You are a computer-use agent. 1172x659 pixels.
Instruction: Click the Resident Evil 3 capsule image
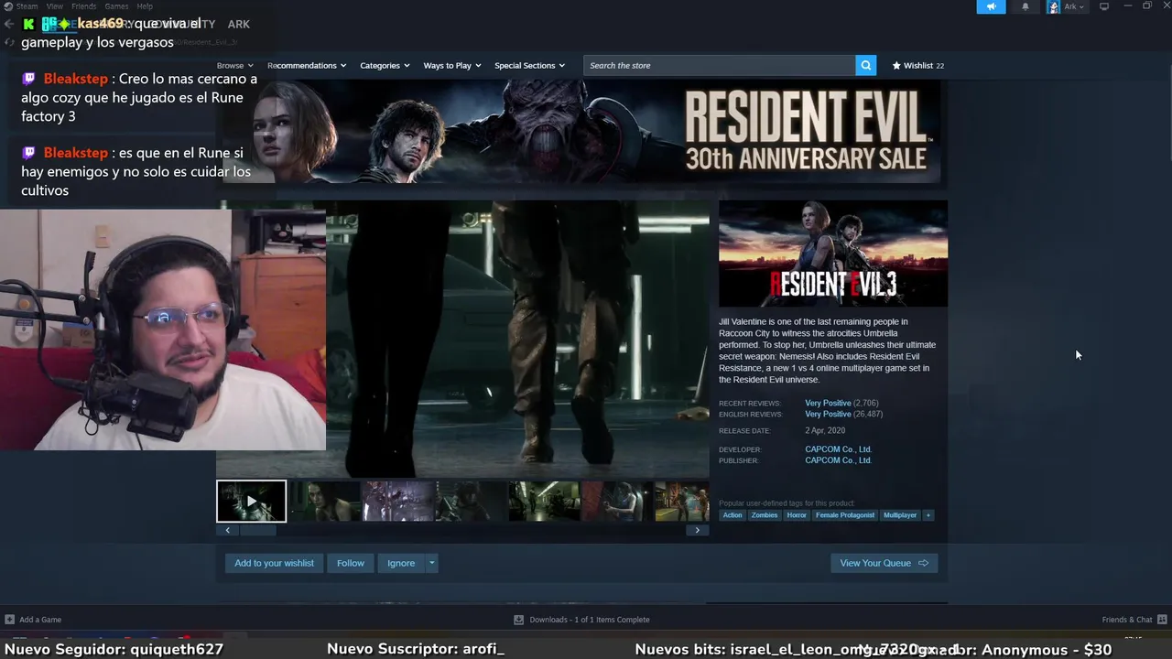point(833,254)
